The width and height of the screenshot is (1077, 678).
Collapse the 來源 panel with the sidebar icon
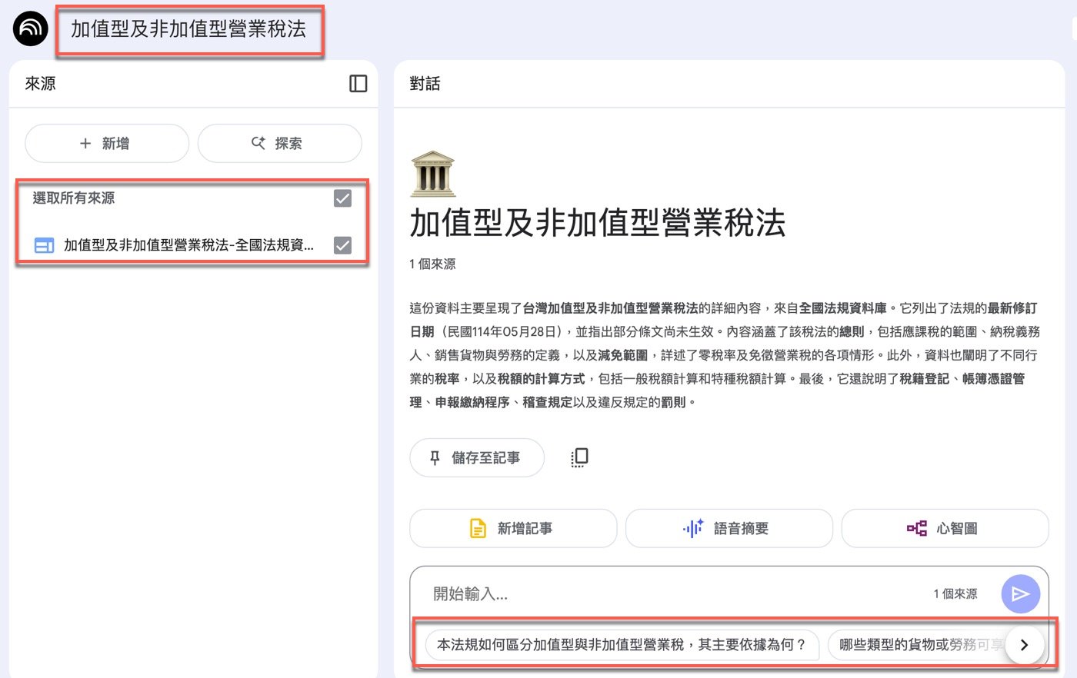358,84
